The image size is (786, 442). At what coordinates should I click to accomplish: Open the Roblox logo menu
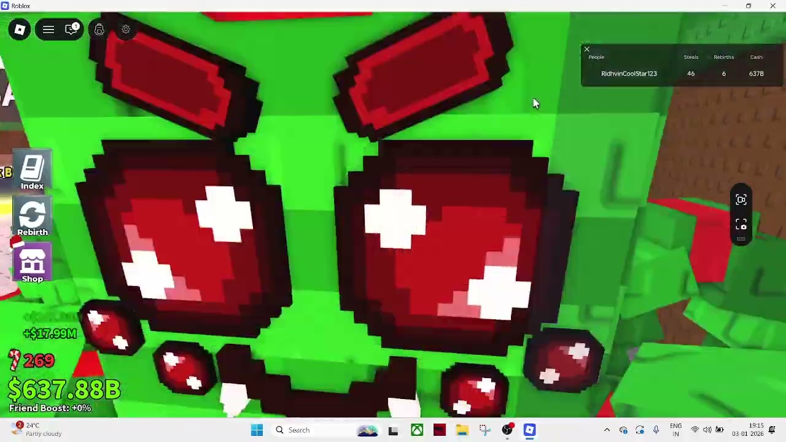coord(20,29)
